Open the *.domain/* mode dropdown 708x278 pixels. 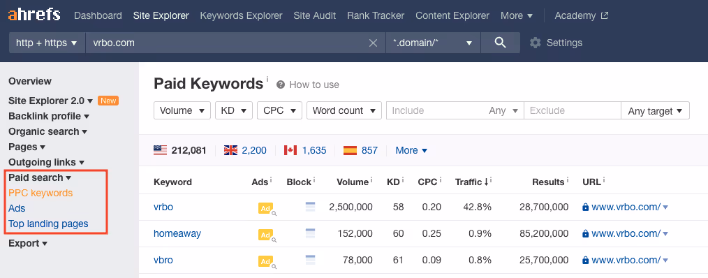click(433, 43)
